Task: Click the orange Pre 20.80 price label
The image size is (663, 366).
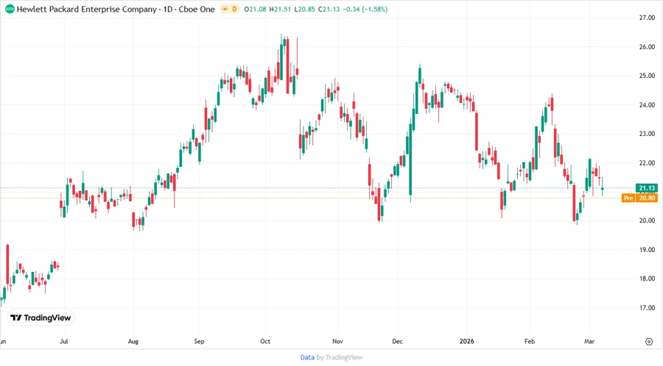Action: (x=639, y=198)
